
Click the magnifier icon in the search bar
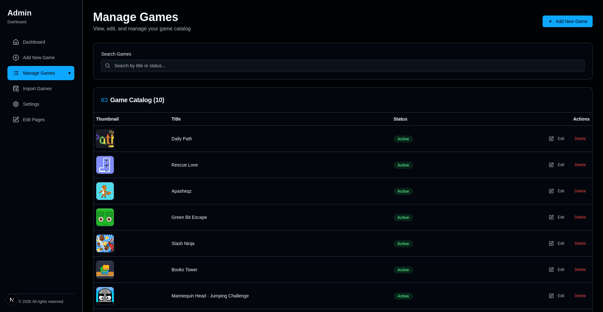pos(108,66)
